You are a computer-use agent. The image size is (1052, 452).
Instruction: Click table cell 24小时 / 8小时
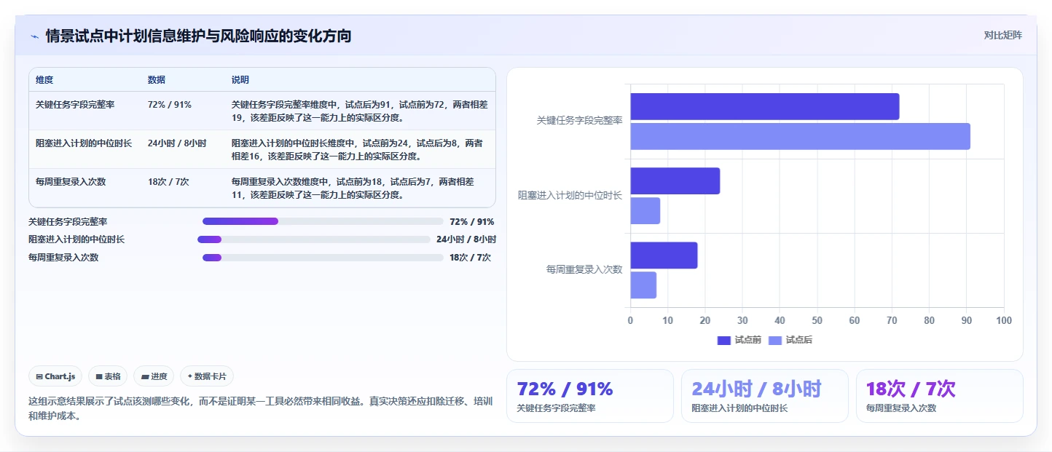177,143
